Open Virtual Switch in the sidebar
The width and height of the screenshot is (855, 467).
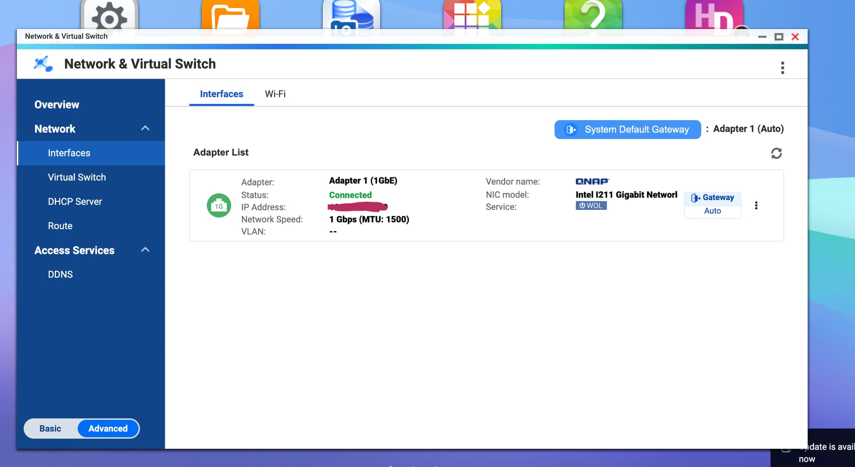click(x=91, y=177)
